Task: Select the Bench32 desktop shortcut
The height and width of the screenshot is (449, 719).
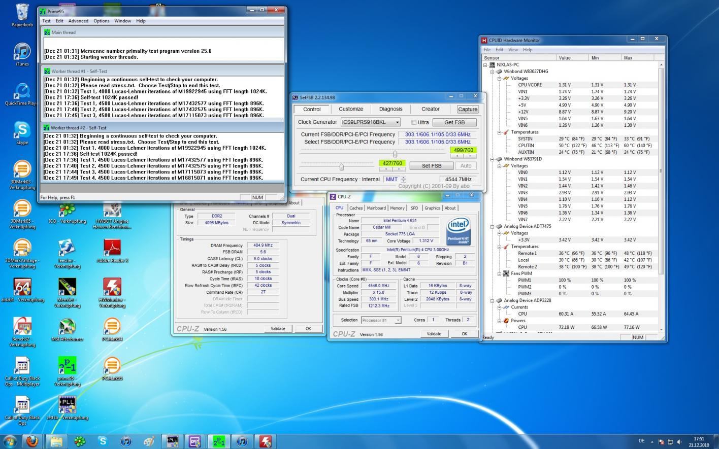Action: (x=22, y=332)
